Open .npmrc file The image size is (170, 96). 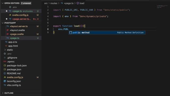click(x=11, y=62)
